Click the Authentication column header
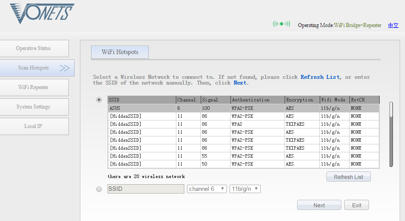The height and width of the screenshot is (221, 405). [x=258, y=100]
